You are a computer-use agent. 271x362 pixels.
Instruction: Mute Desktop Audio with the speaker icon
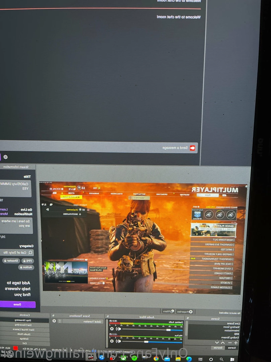[x=118, y=329]
